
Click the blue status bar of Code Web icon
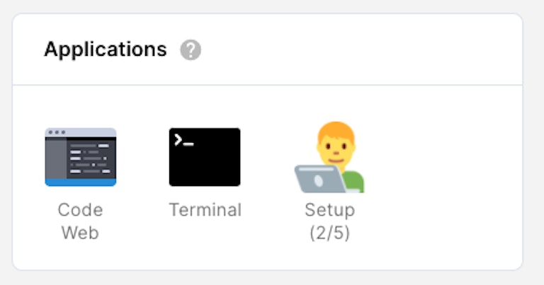click(81, 182)
